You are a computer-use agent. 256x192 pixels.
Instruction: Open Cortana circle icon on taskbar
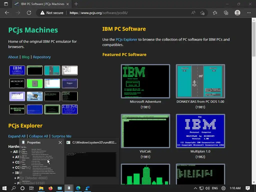[22, 188]
